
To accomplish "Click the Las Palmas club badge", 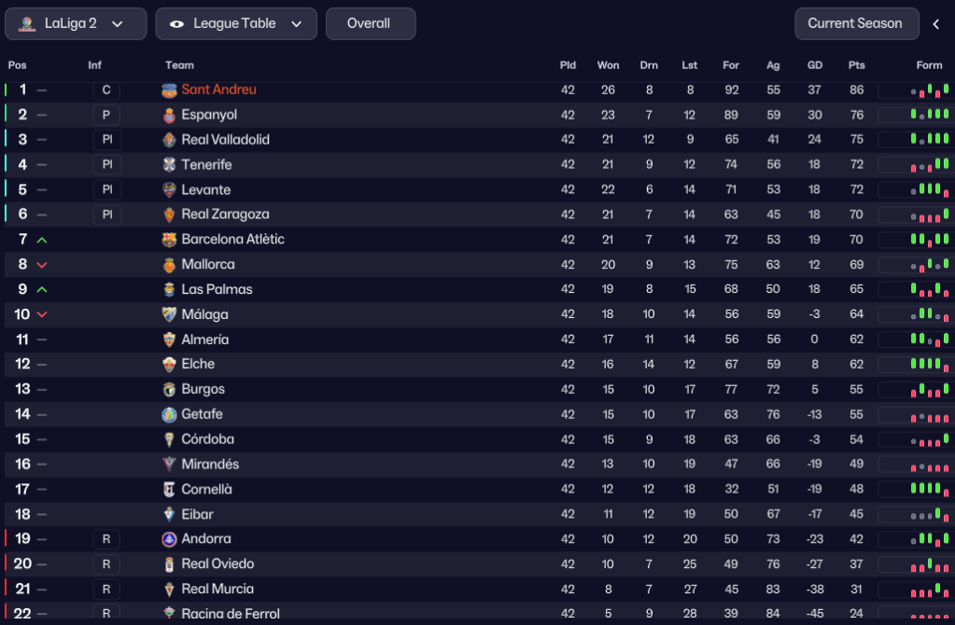I will pos(169,290).
